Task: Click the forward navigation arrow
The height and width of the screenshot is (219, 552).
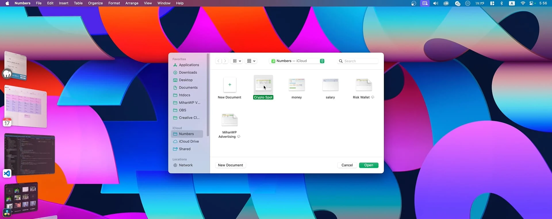Action: coord(225,61)
